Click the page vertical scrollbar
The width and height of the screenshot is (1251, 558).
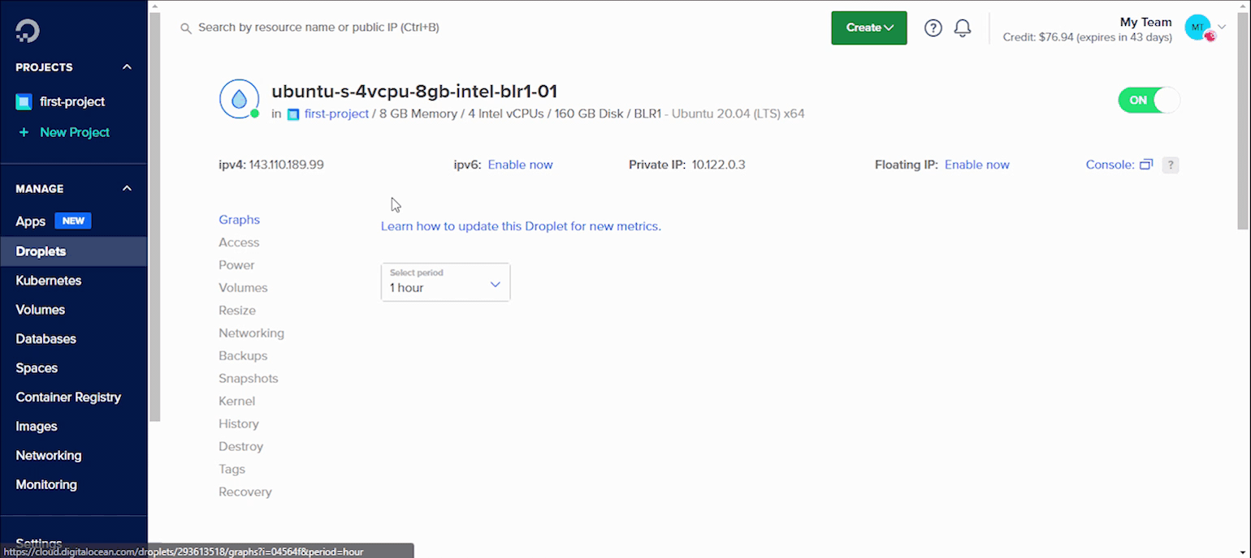click(1243, 122)
